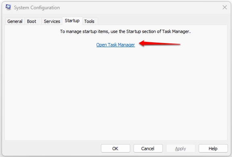The image size is (232, 157).
Task: Go to the Tools tab
Action: point(90,21)
